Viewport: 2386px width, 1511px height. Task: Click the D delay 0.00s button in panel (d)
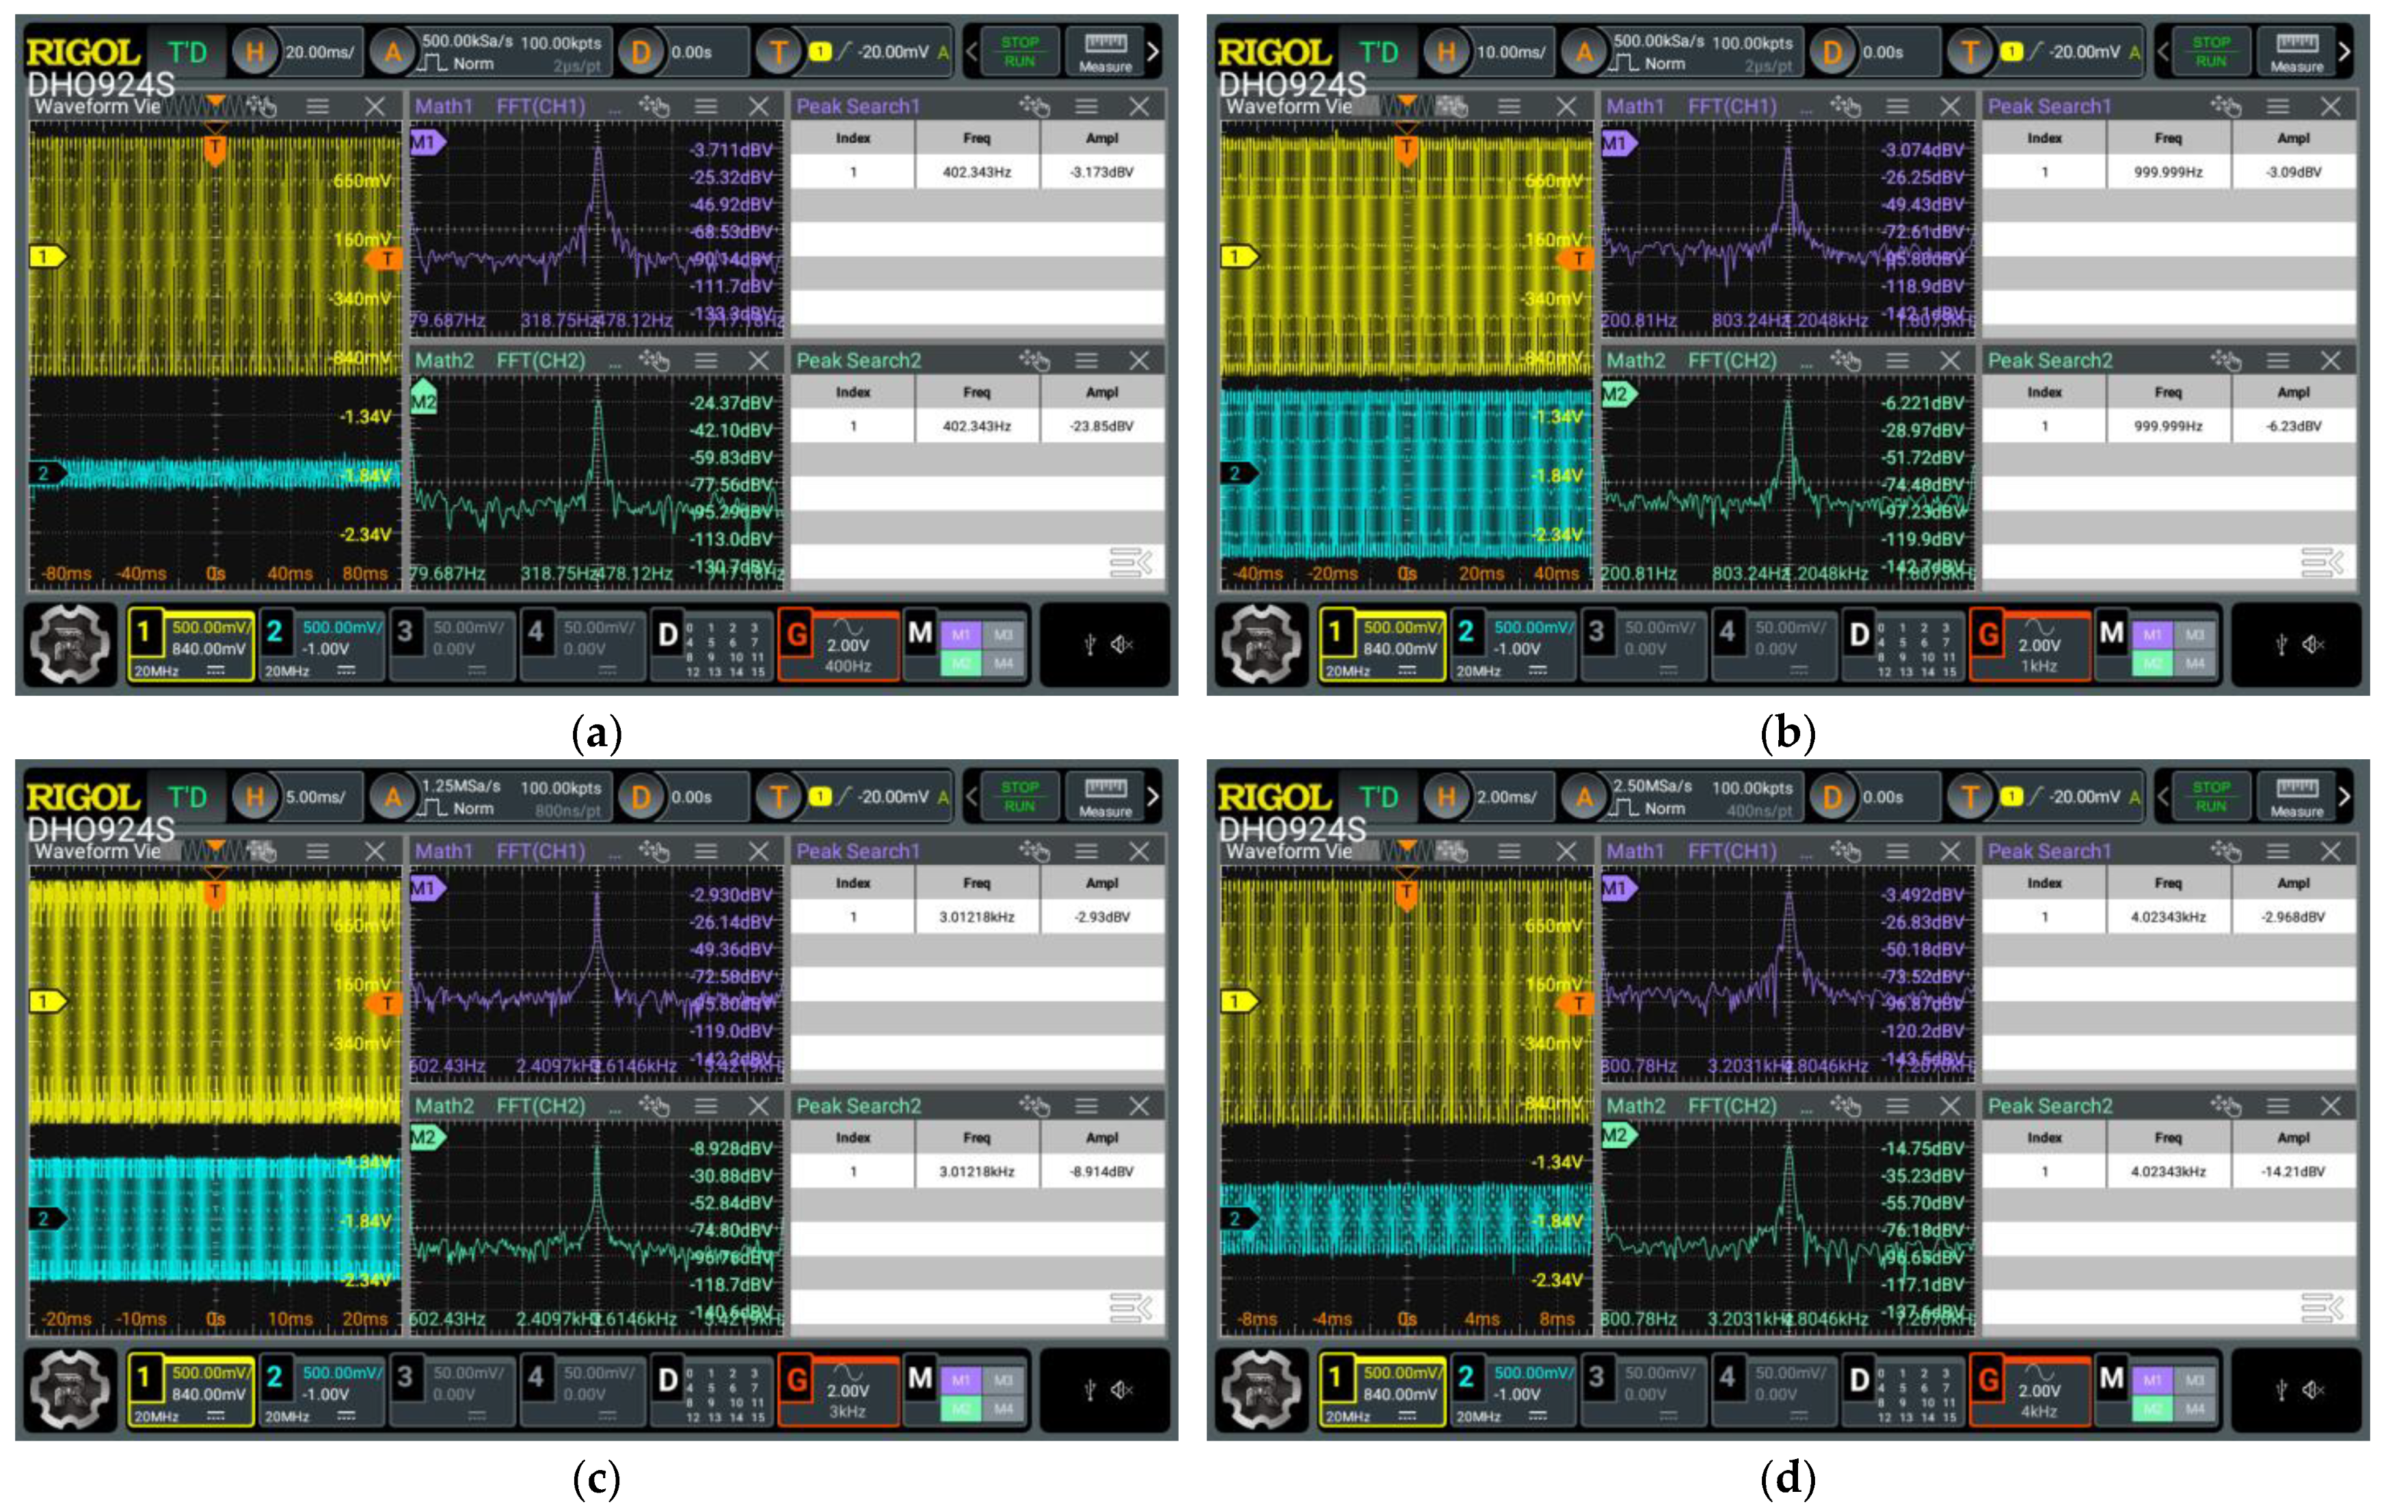(1873, 797)
